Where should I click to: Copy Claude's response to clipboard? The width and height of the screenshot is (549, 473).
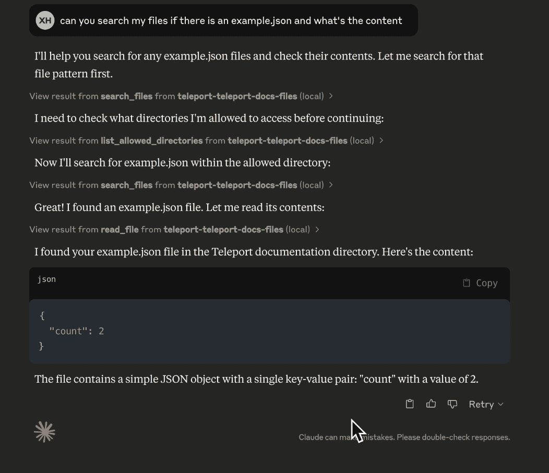click(x=410, y=404)
